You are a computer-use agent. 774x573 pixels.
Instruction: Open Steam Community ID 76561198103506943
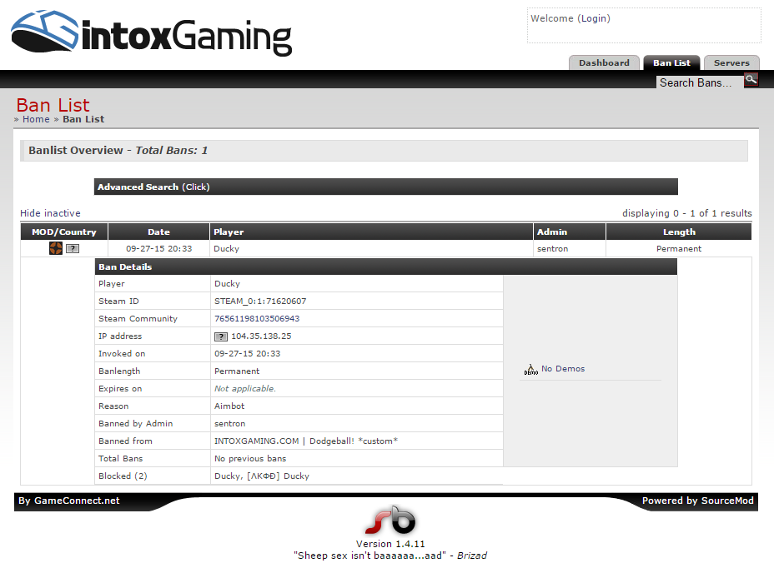(x=257, y=319)
